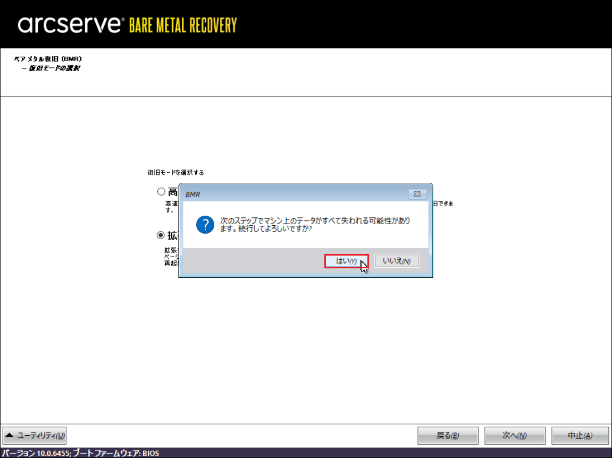Decline with the いいえ(N) button
The image size is (612, 458).
tap(397, 261)
